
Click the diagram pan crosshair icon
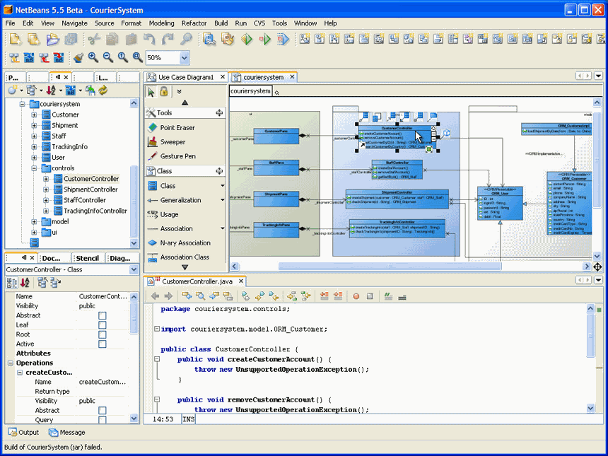click(x=597, y=267)
